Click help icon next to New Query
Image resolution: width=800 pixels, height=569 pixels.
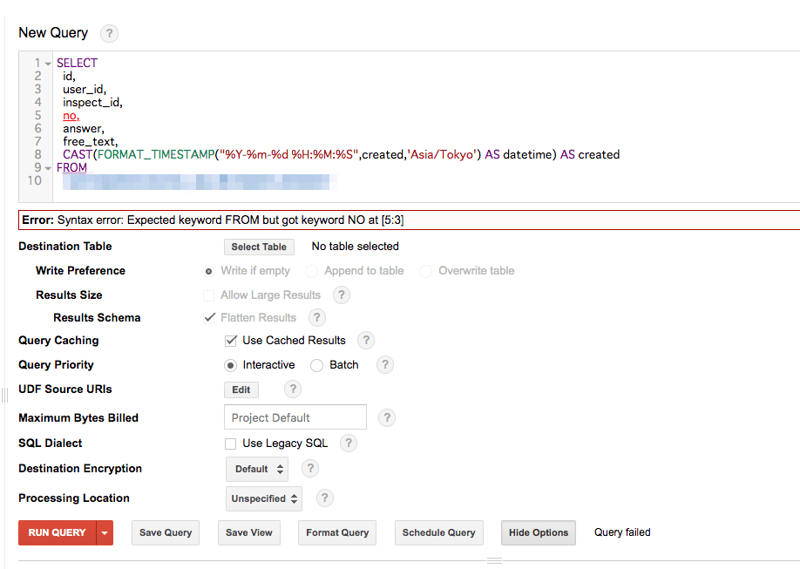coord(109,34)
